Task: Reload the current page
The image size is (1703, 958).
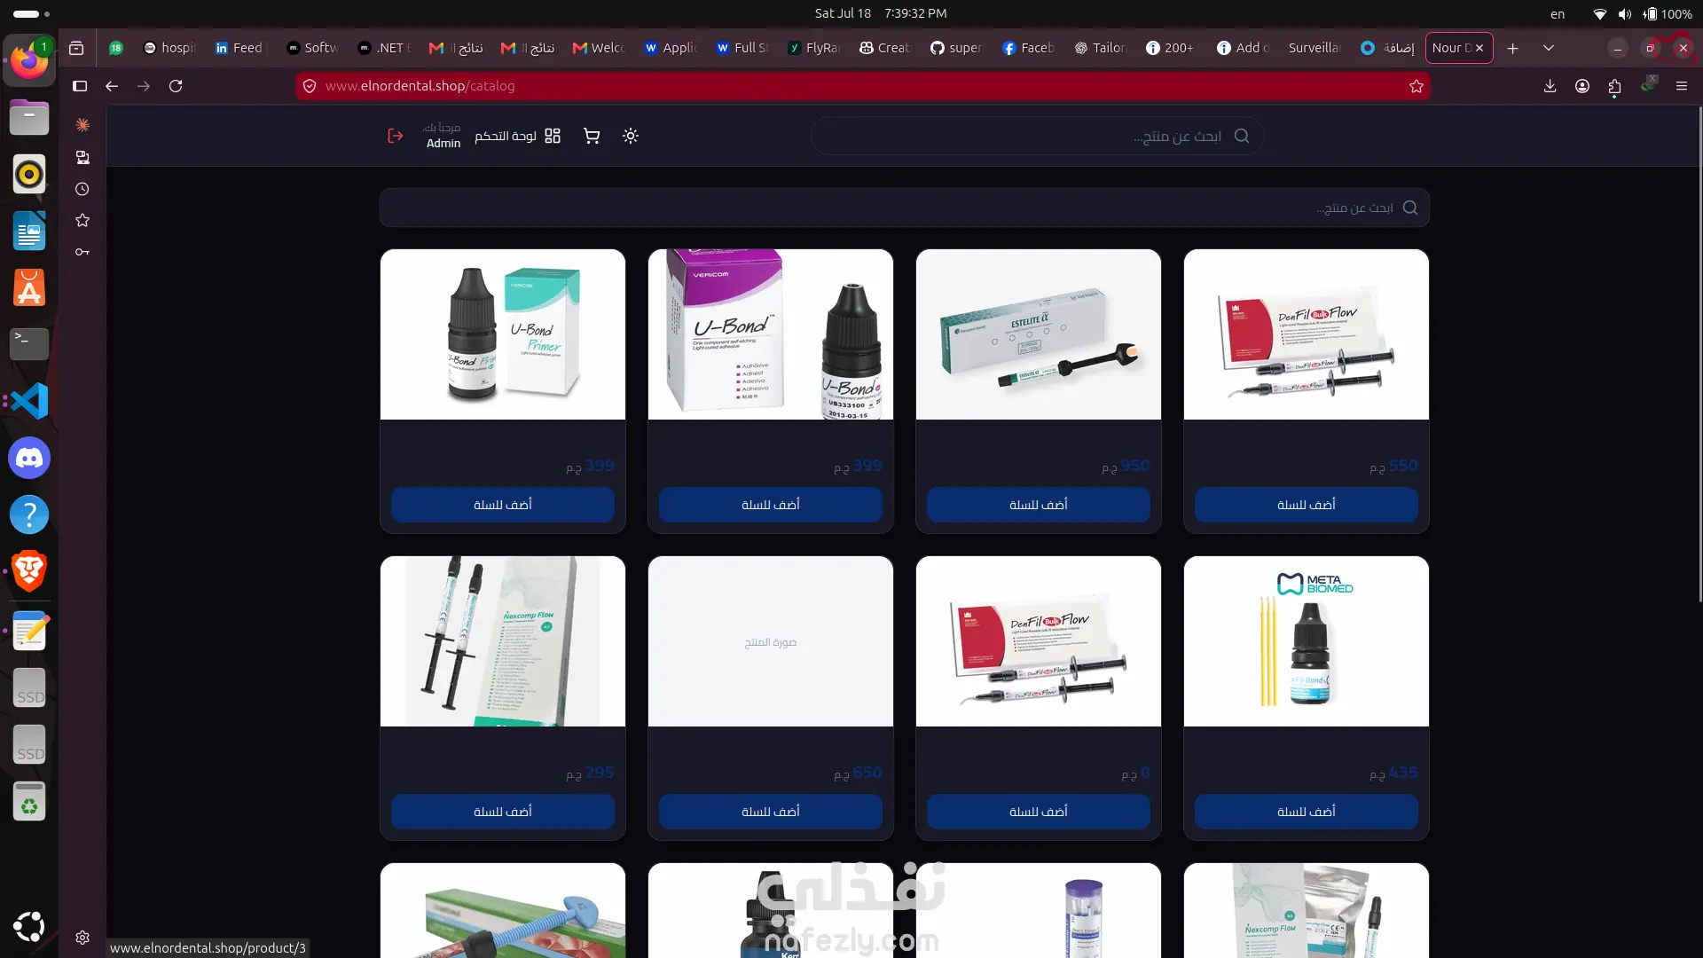Action: [x=176, y=86]
